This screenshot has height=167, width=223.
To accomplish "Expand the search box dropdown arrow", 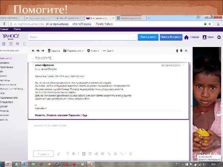I will tap(134, 37).
